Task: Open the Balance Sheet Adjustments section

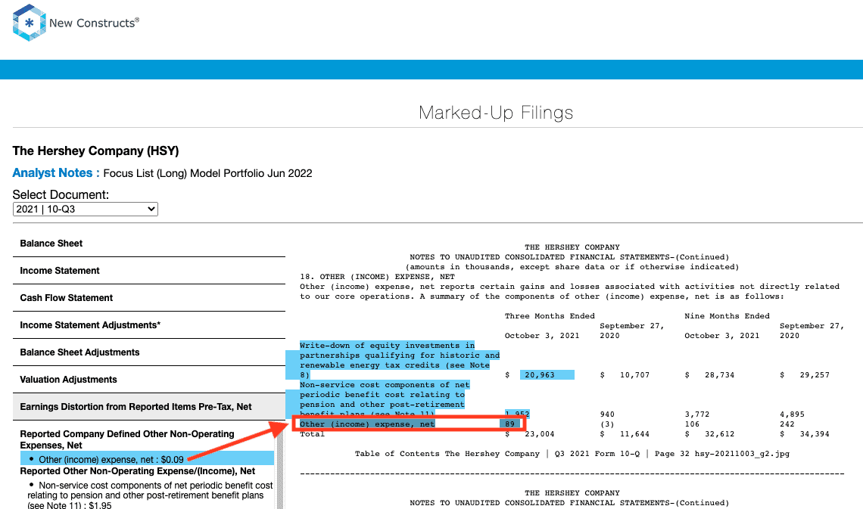Action: tap(149, 352)
